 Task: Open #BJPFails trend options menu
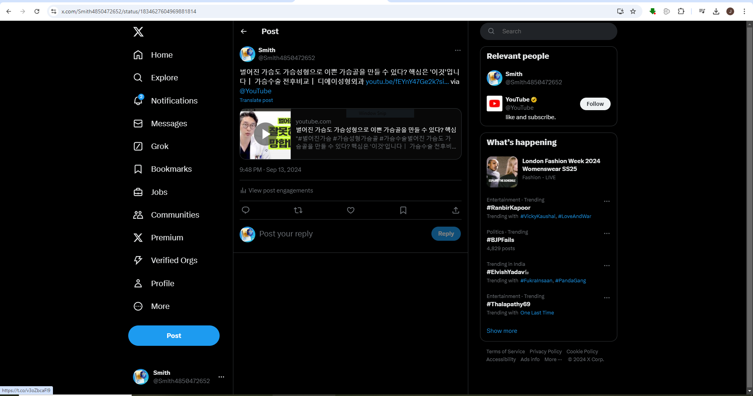[607, 233]
